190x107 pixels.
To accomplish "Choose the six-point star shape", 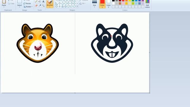I will [x=66, y=6].
